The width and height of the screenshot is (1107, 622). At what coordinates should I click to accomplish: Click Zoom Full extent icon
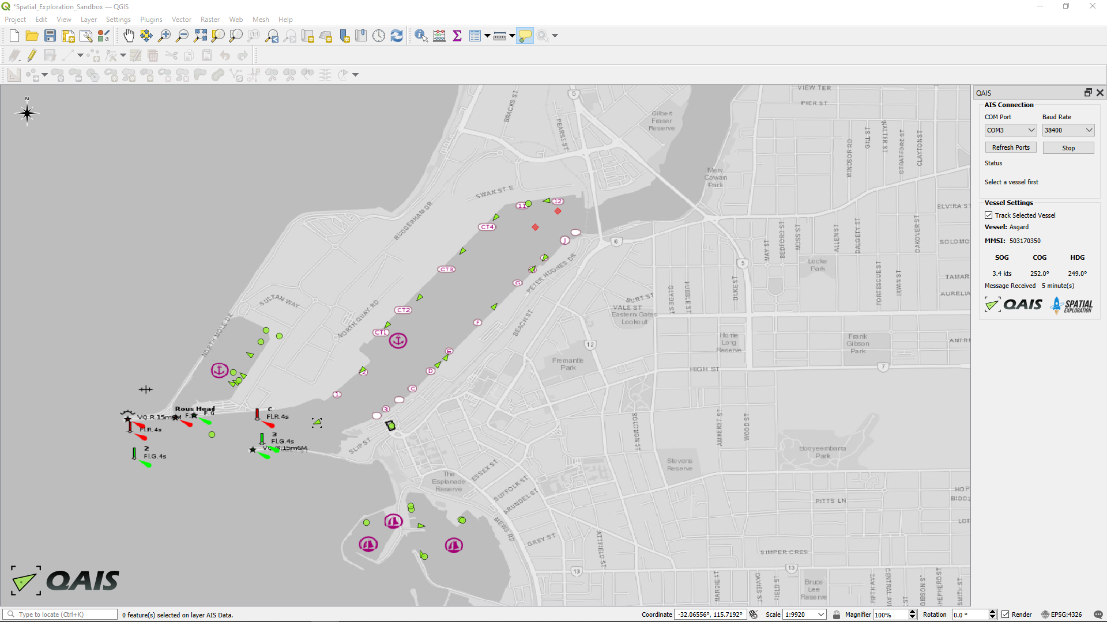point(200,36)
